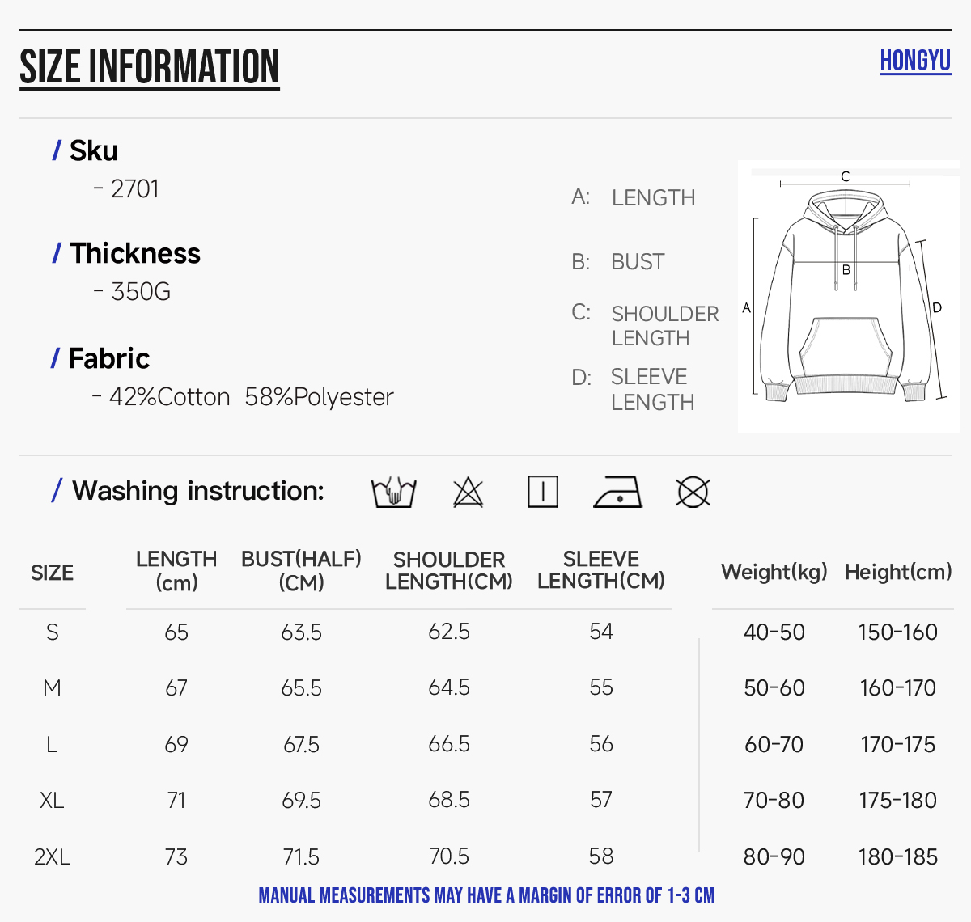Click the line dry square icon
The image size is (971, 922).
[x=542, y=492]
